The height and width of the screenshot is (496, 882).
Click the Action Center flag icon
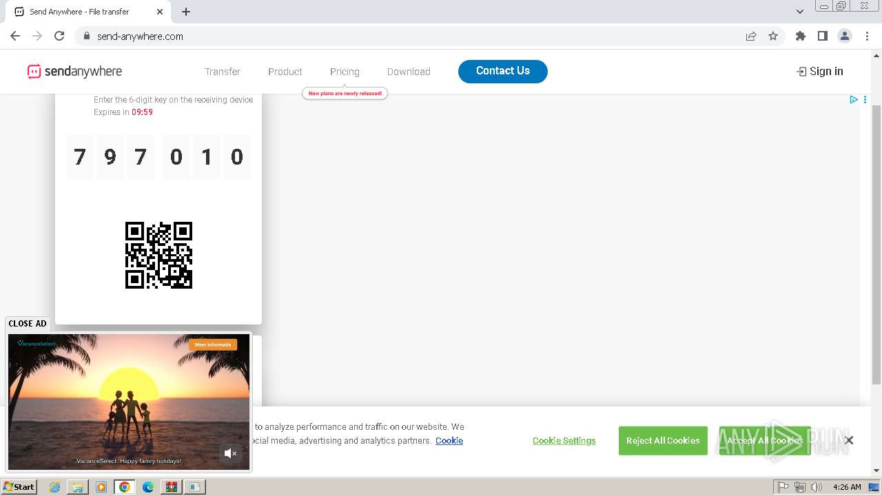click(x=783, y=487)
